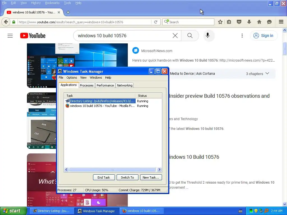The height and width of the screenshot is (215, 287).
Task: Click the yellow security shield tray icon
Action: [x=256, y=211]
